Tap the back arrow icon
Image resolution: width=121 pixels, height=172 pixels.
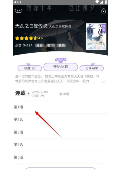pos(18,11)
